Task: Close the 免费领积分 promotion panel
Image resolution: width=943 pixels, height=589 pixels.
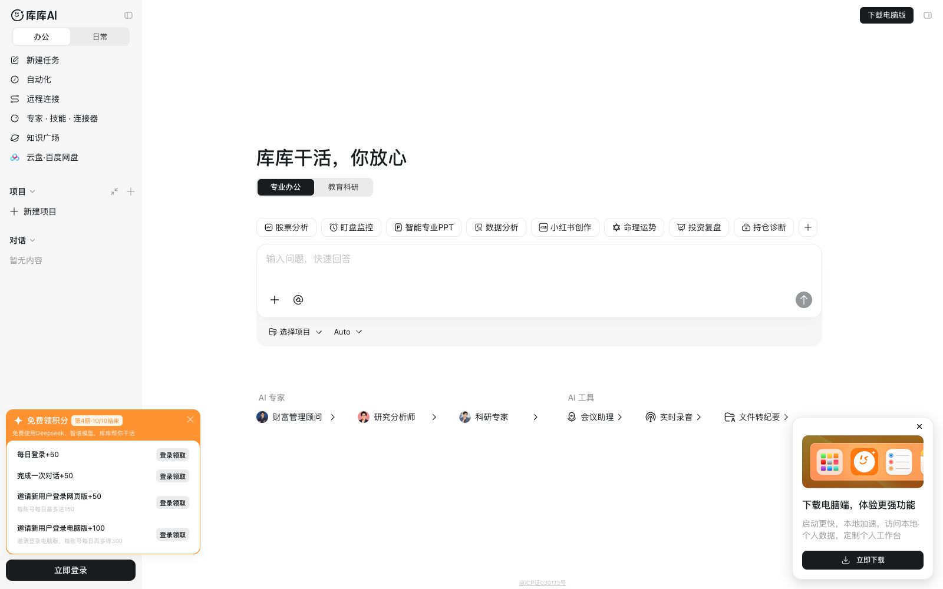Action: 190,419
